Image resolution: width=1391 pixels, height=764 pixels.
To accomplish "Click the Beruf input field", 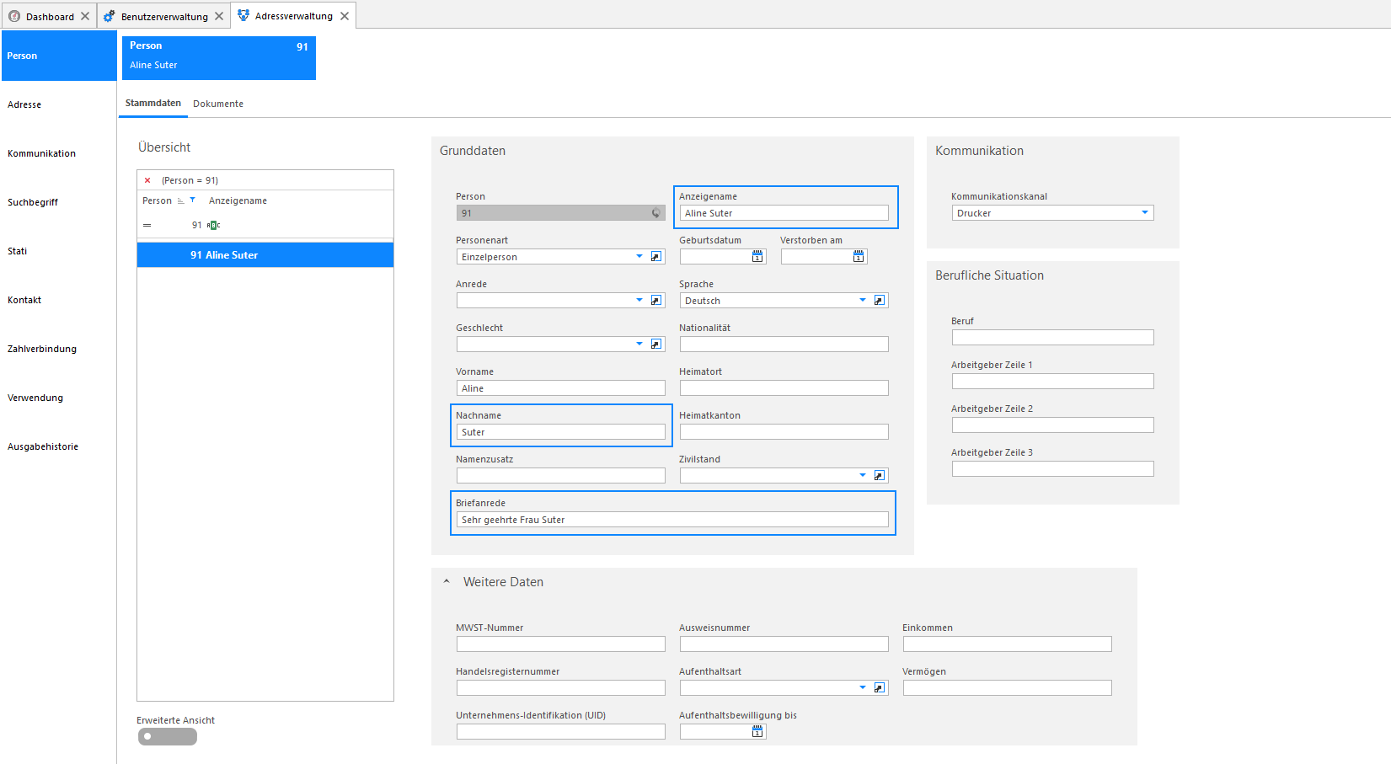I will [x=1053, y=338].
